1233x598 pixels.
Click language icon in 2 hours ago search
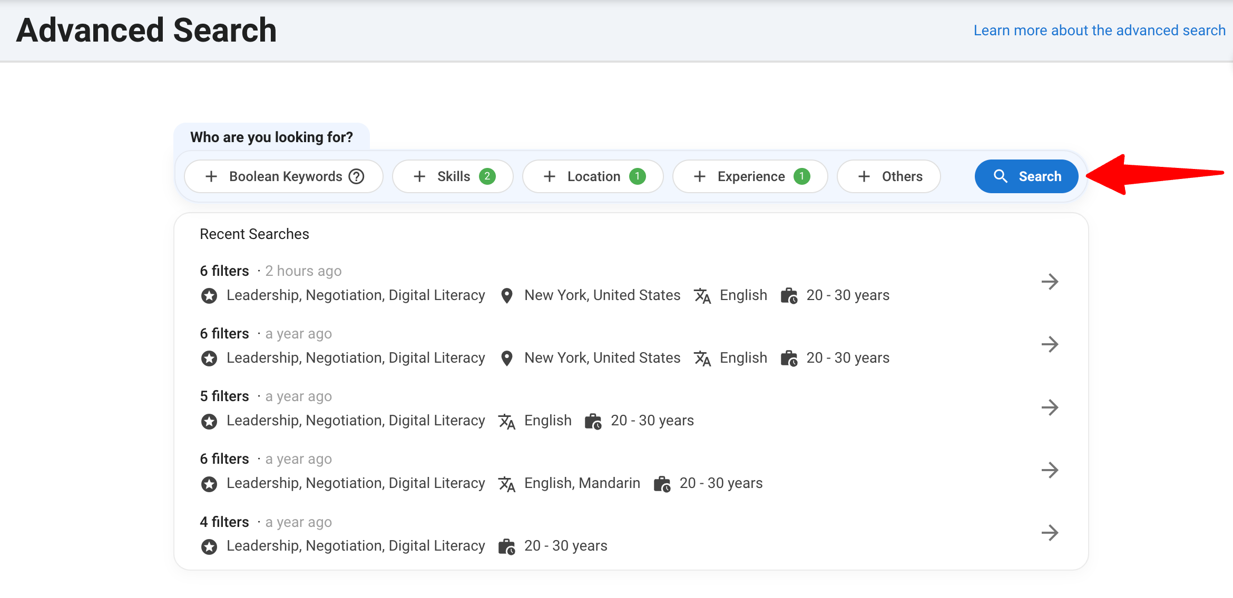tap(702, 296)
